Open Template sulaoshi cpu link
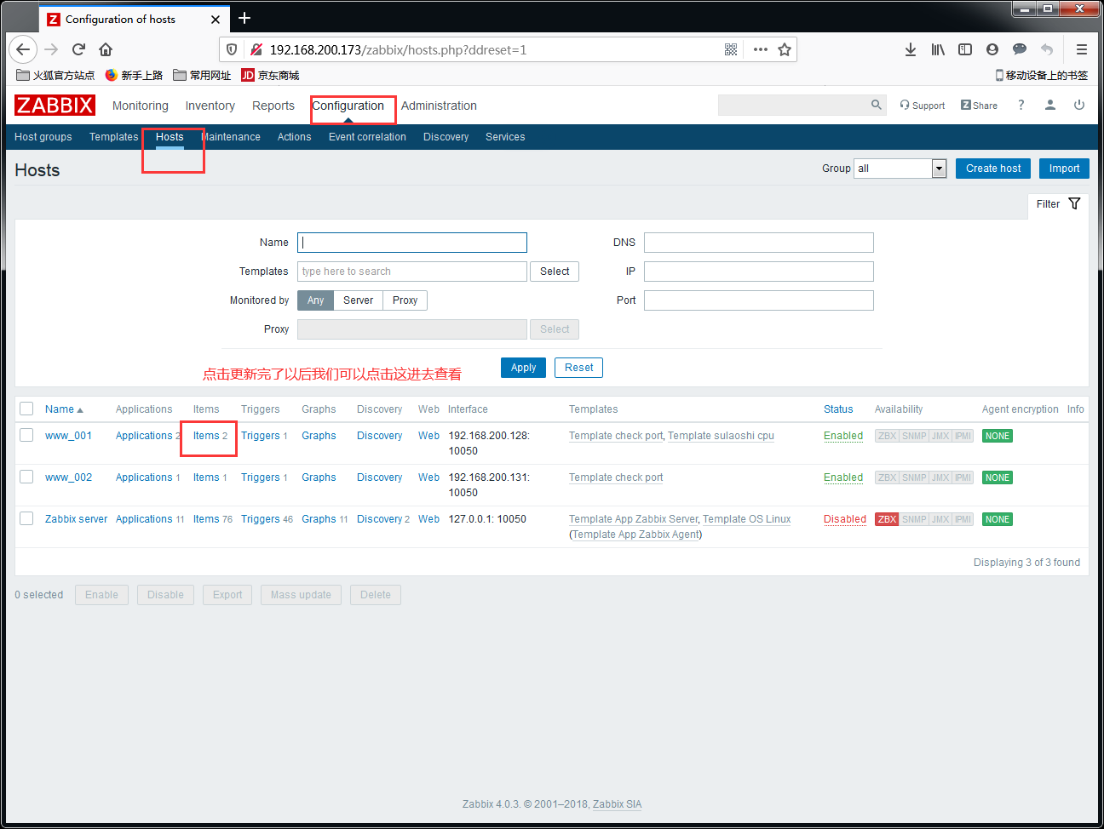 coord(721,436)
